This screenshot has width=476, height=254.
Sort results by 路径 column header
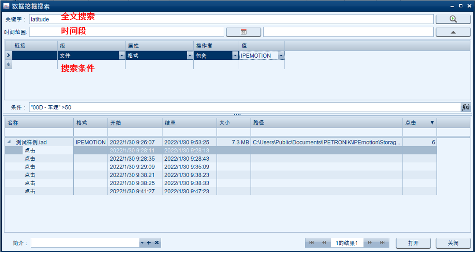pos(327,123)
